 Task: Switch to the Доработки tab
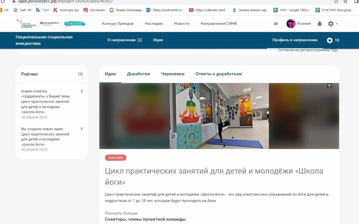138,74
